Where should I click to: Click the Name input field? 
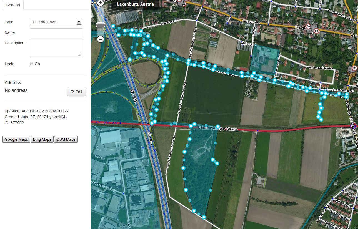click(x=56, y=32)
